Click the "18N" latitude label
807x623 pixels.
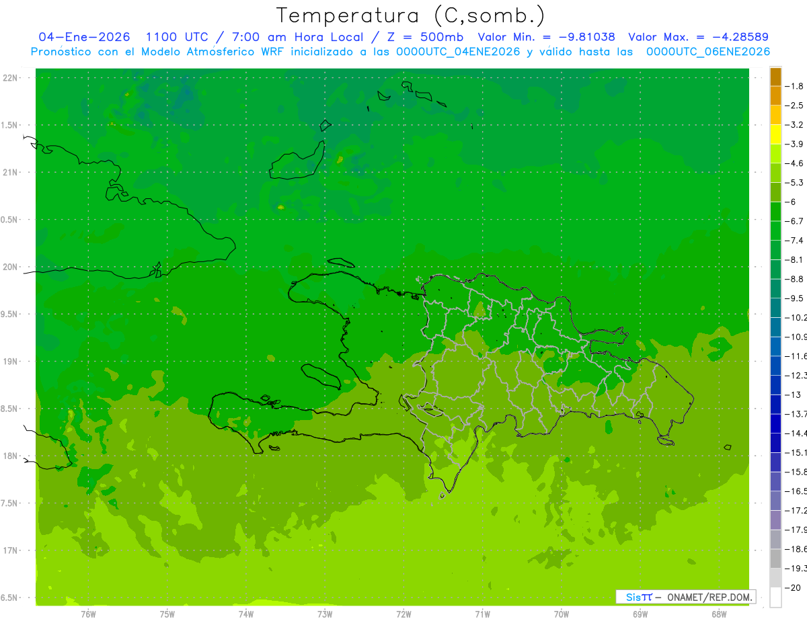point(9,456)
